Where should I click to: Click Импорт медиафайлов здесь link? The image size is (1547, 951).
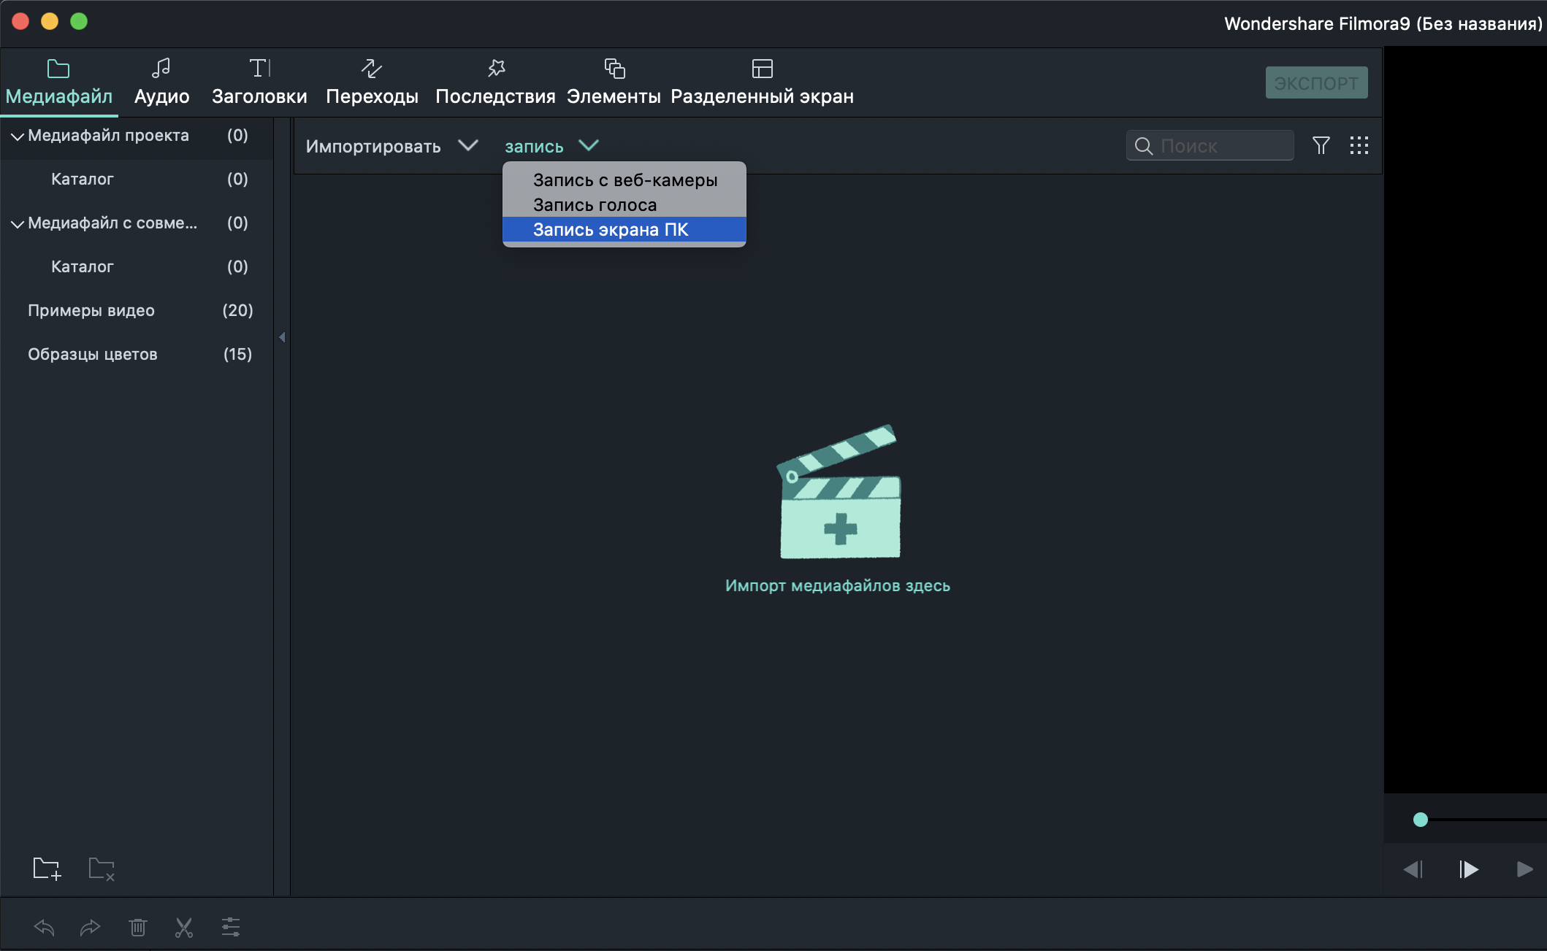tap(837, 585)
